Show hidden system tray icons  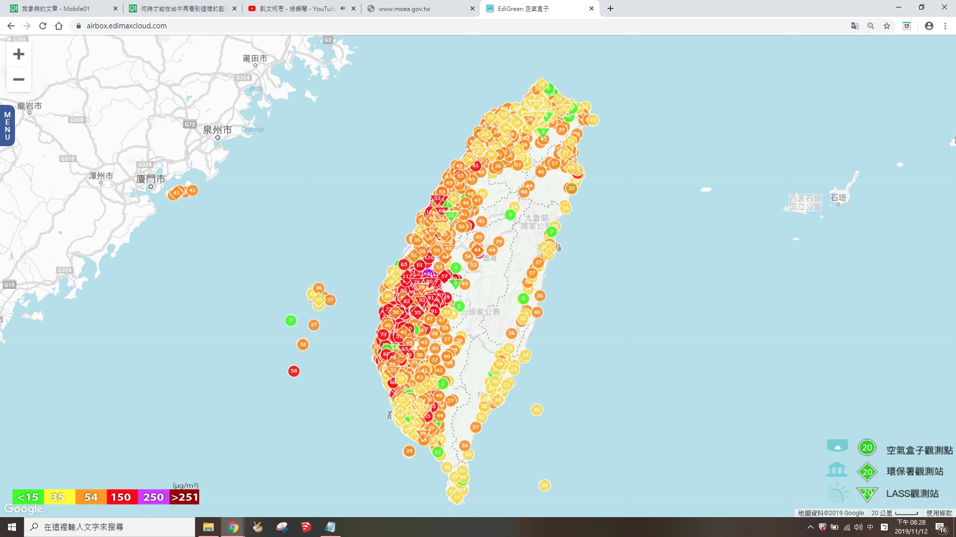(x=810, y=527)
